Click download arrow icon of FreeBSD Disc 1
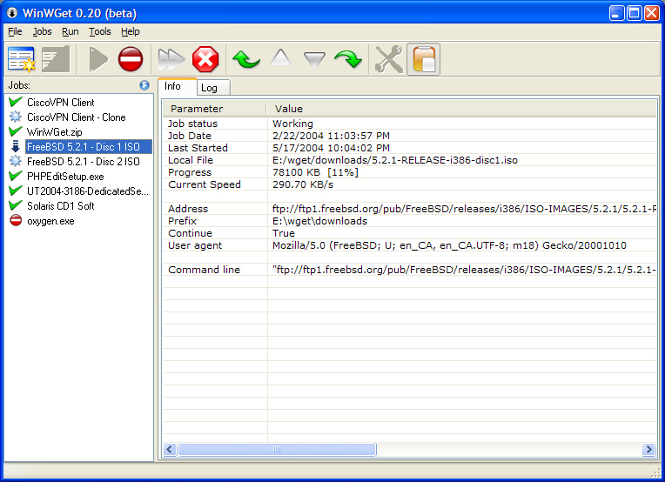Screen dimensions: 665x482 click(x=16, y=147)
